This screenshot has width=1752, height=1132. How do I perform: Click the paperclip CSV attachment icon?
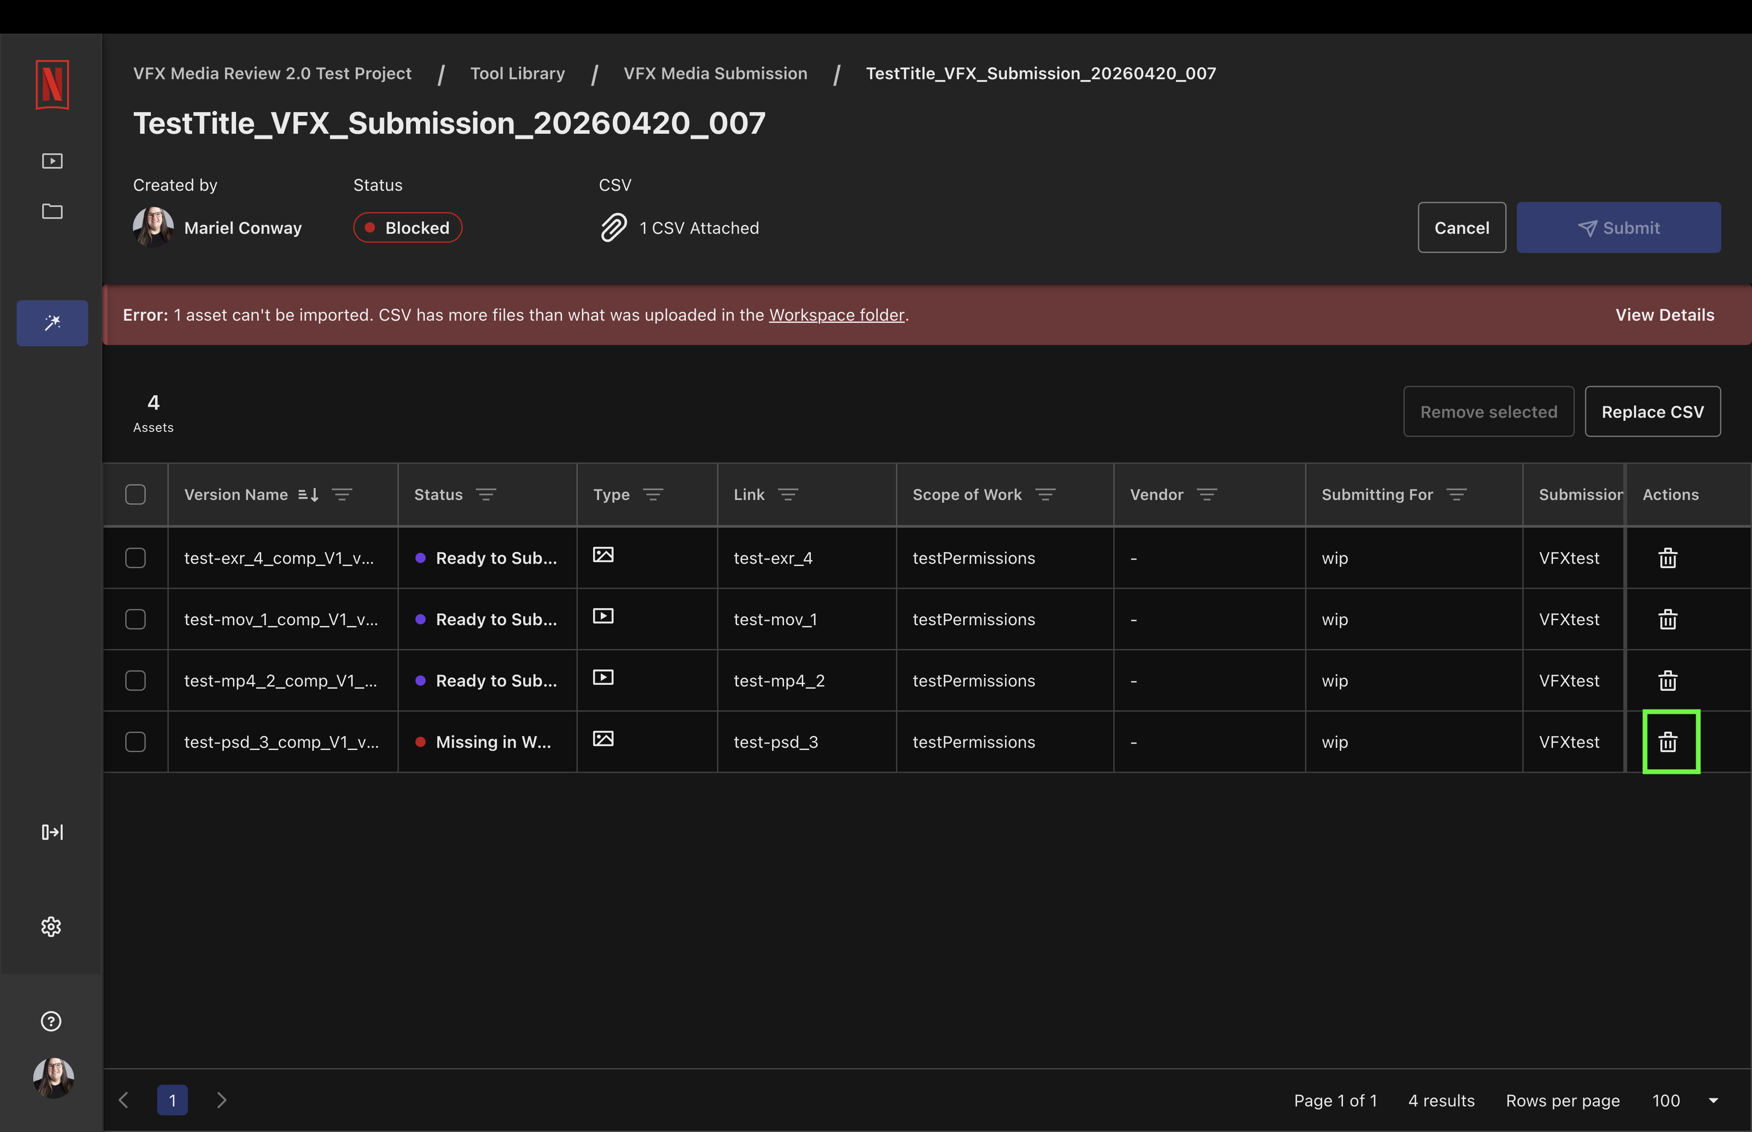[x=614, y=228]
